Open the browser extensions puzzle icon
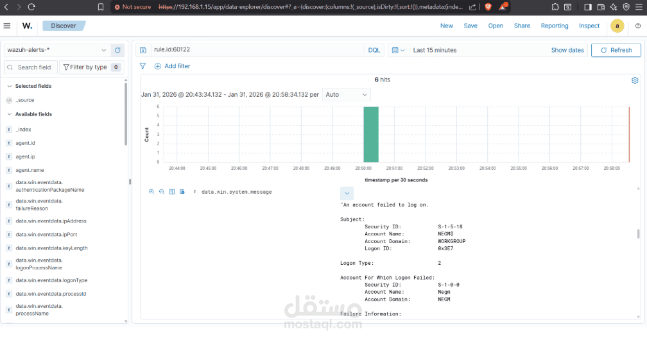Screen dimensions: 647x338 (x=555, y=7)
